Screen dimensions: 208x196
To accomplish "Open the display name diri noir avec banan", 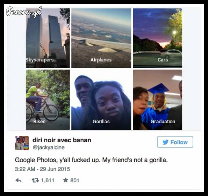I will point(62,140).
